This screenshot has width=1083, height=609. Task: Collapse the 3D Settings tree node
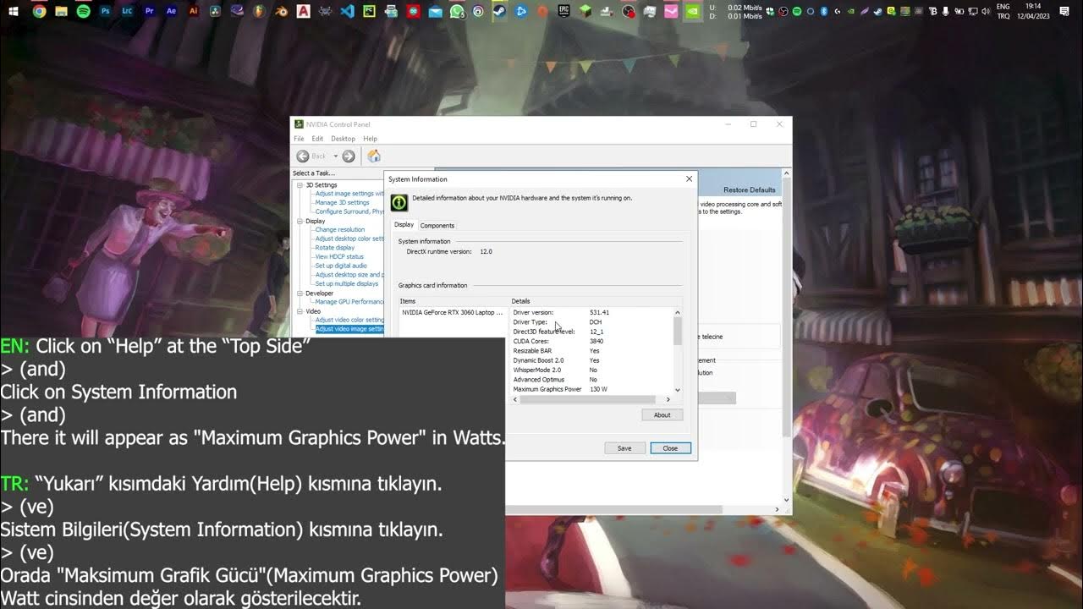pyautogui.click(x=299, y=185)
